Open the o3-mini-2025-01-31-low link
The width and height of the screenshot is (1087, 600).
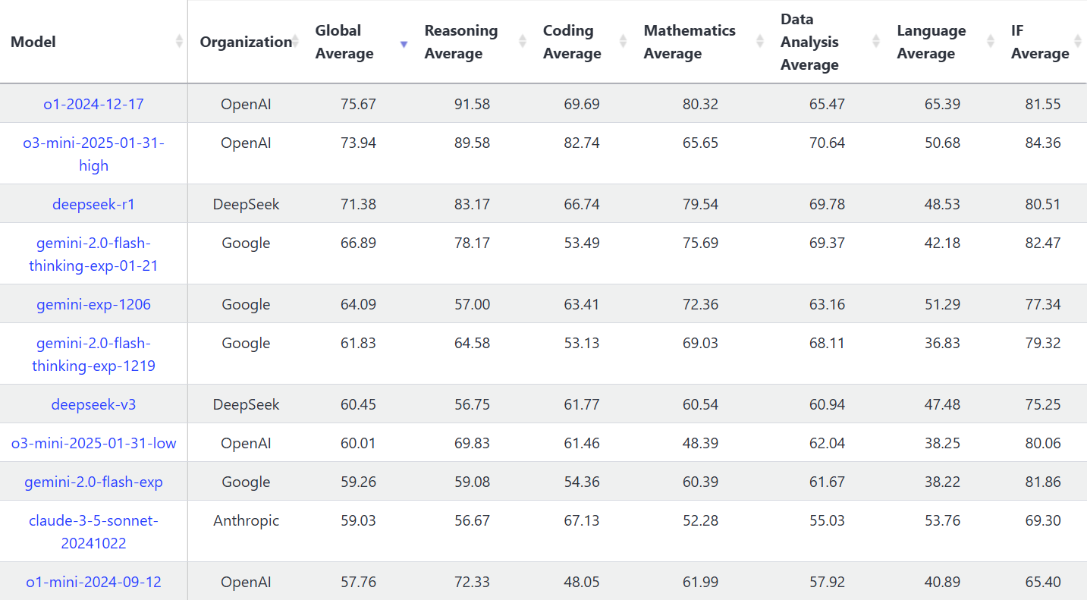click(93, 443)
